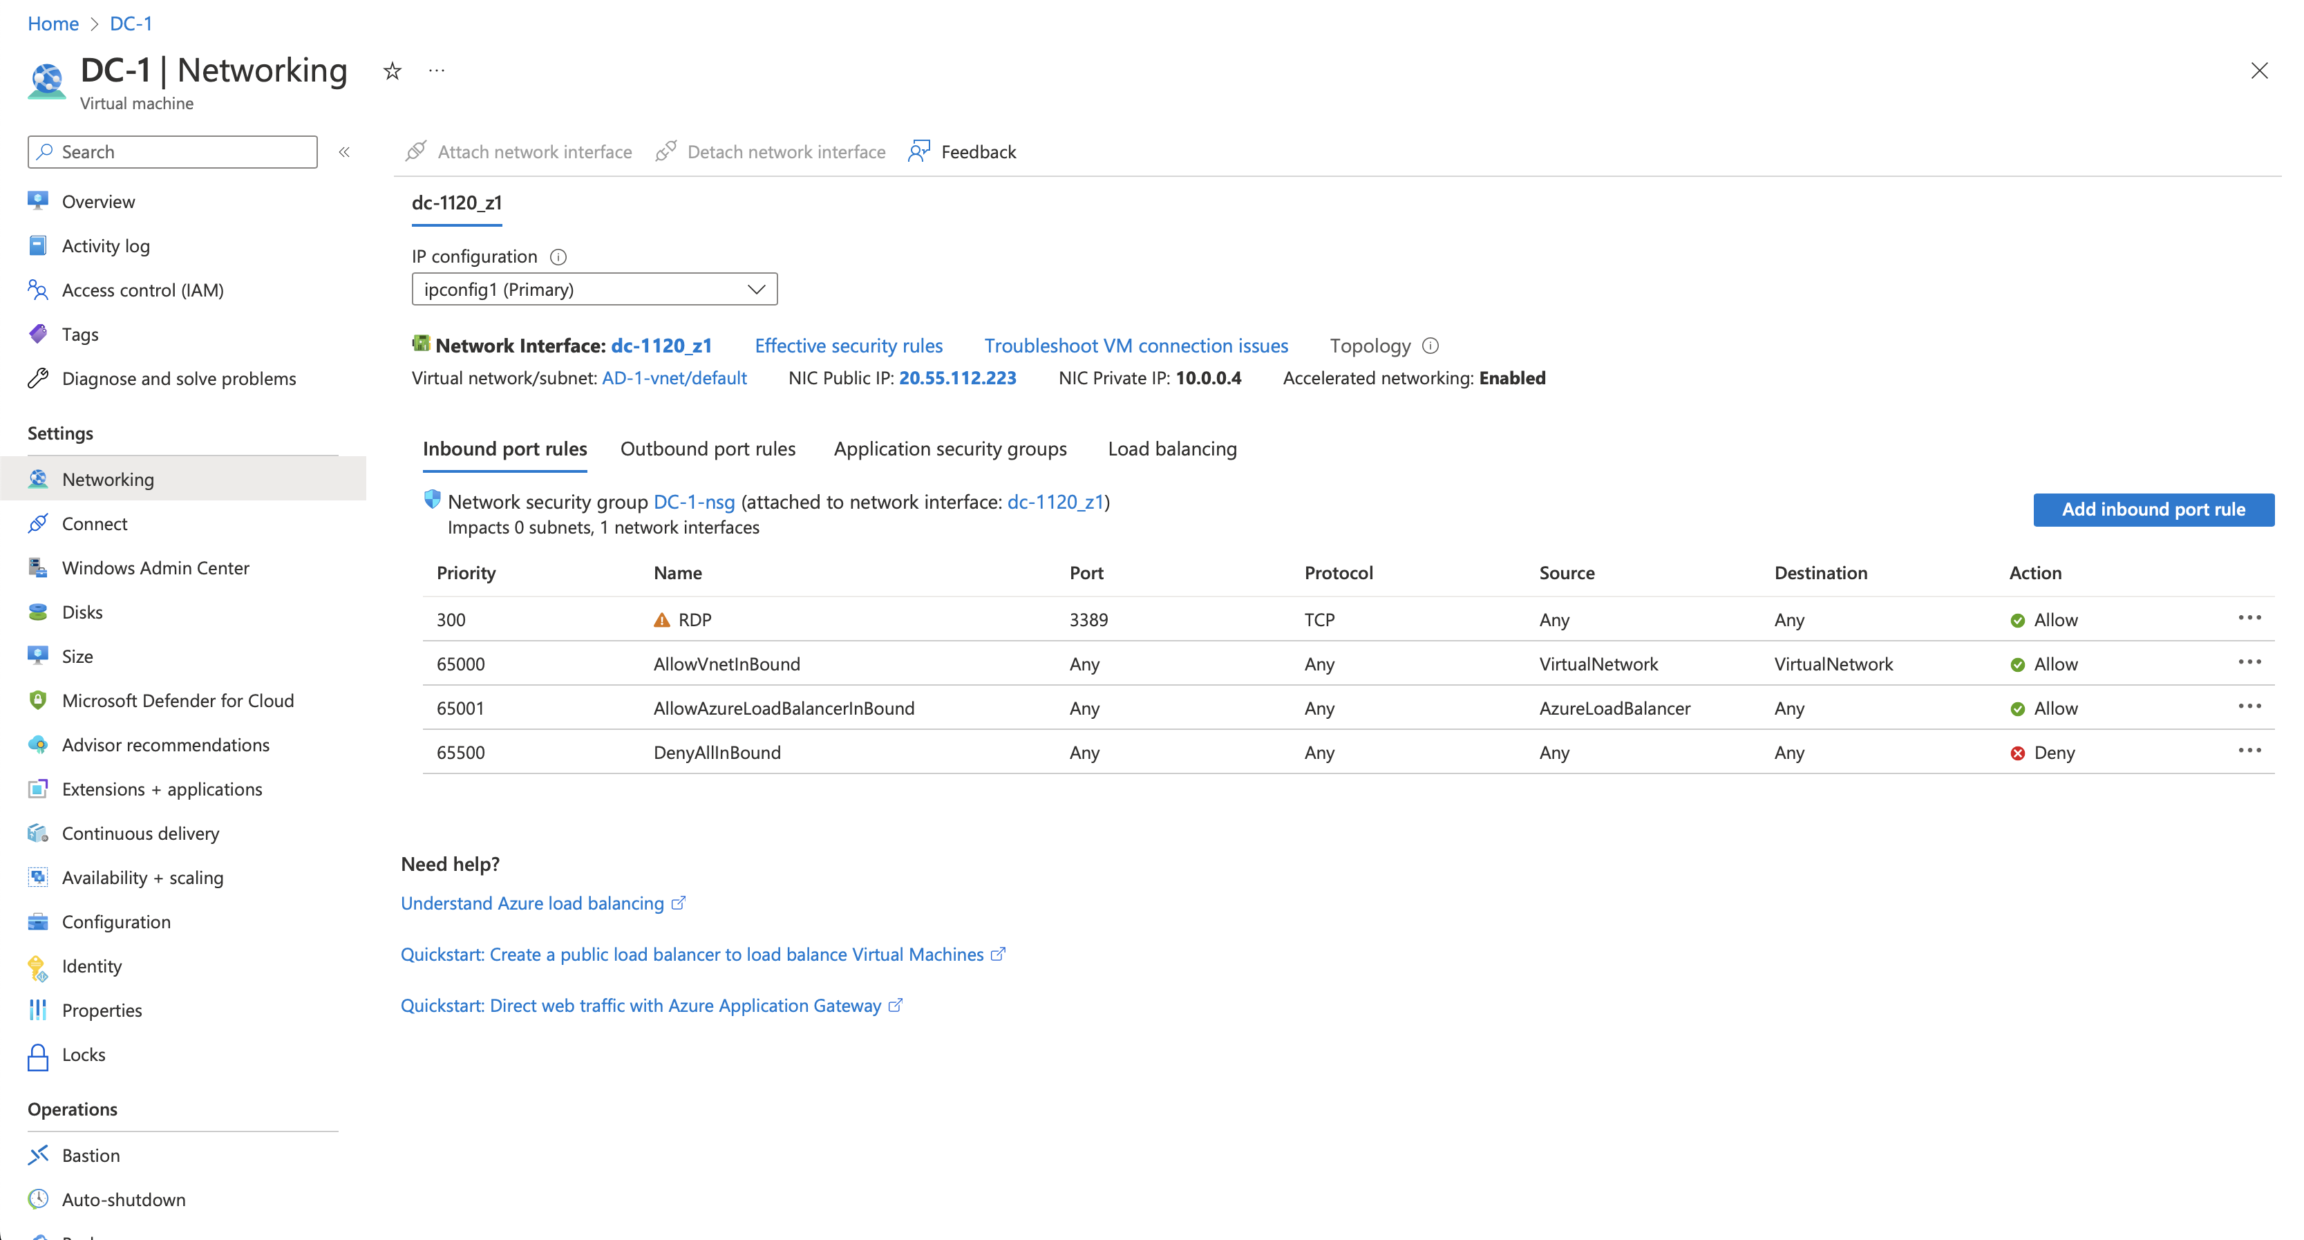Open the row menu for the RDP rule
The height and width of the screenshot is (1240, 2304).
(x=2249, y=618)
